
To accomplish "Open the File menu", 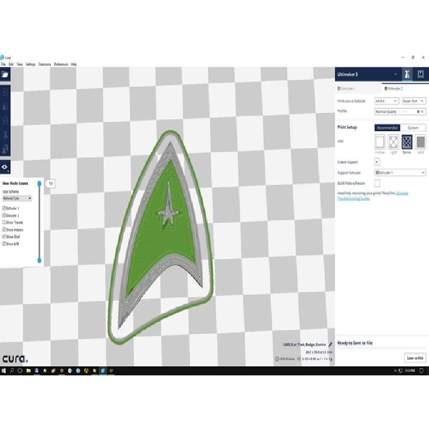I will tap(3, 64).
